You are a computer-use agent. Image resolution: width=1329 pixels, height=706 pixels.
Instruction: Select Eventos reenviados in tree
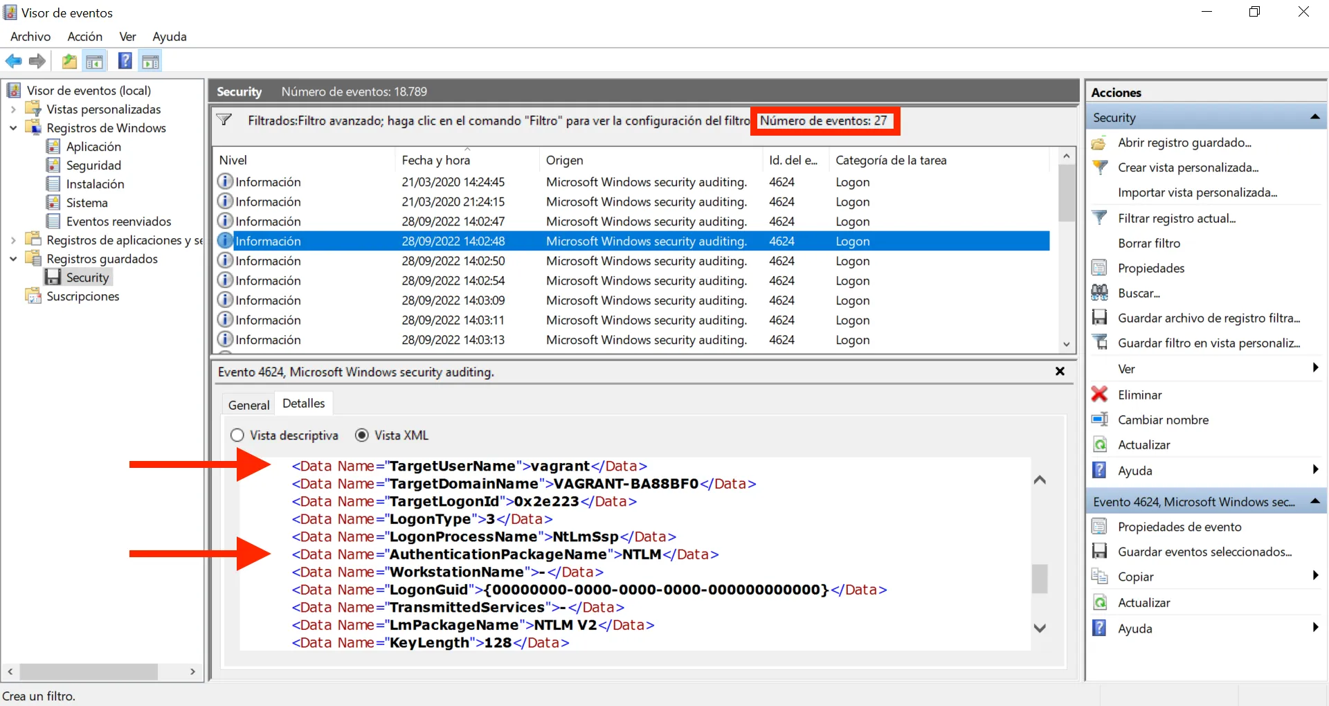pyautogui.click(x=118, y=221)
